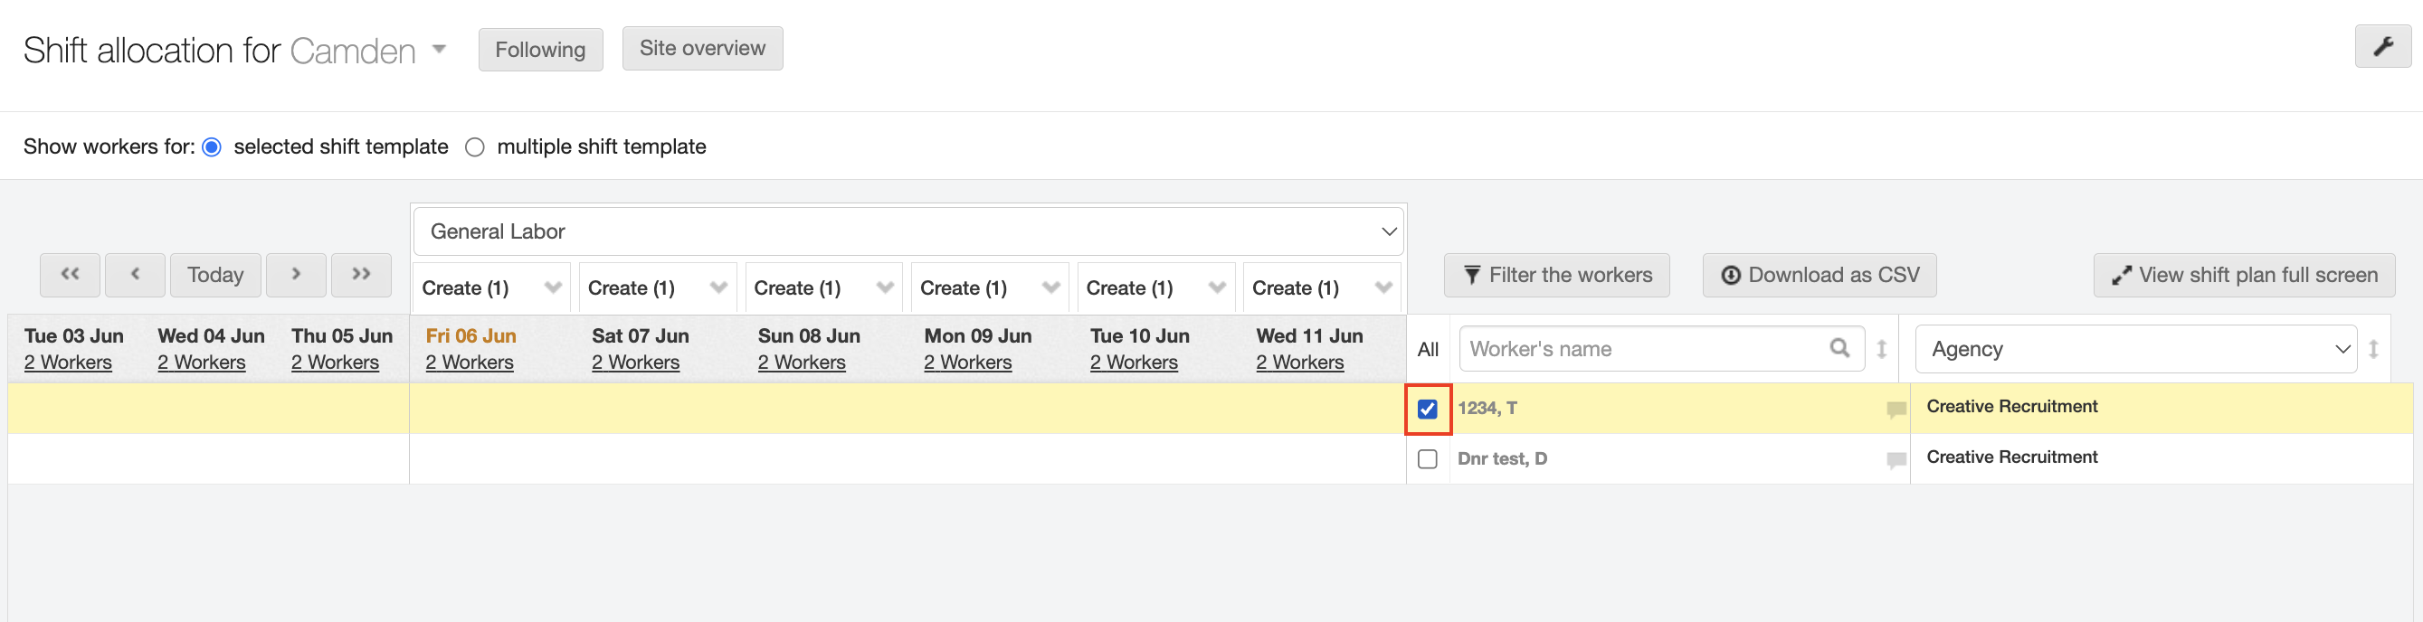Expand the Agency filter dropdown
The image size is (2423, 622).
2135,350
